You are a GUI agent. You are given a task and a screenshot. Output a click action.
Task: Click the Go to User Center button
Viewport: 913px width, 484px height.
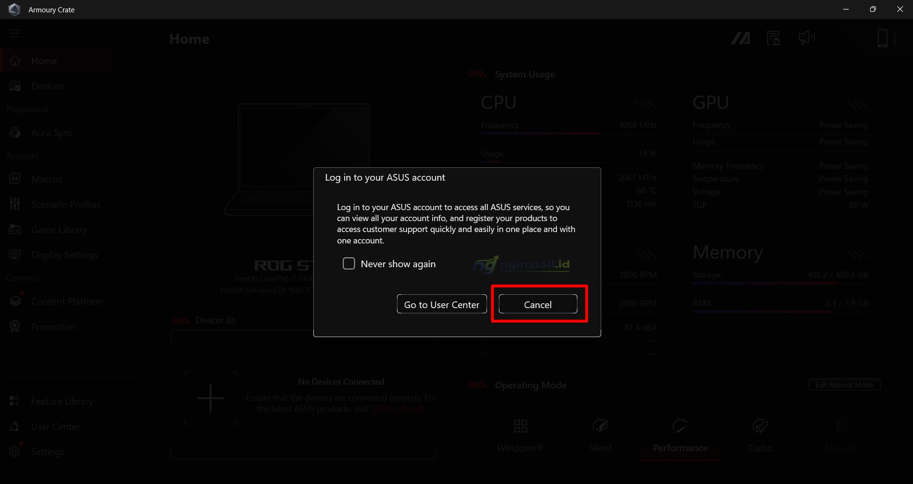(x=442, y=304)
